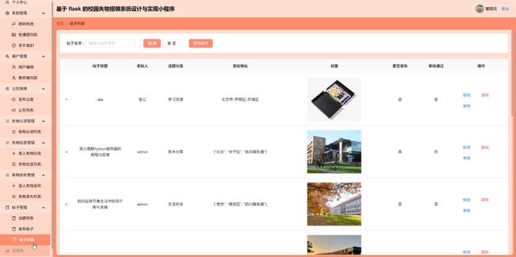
Task: Click the 退出 logout link
Action: [x=505, y=9]
